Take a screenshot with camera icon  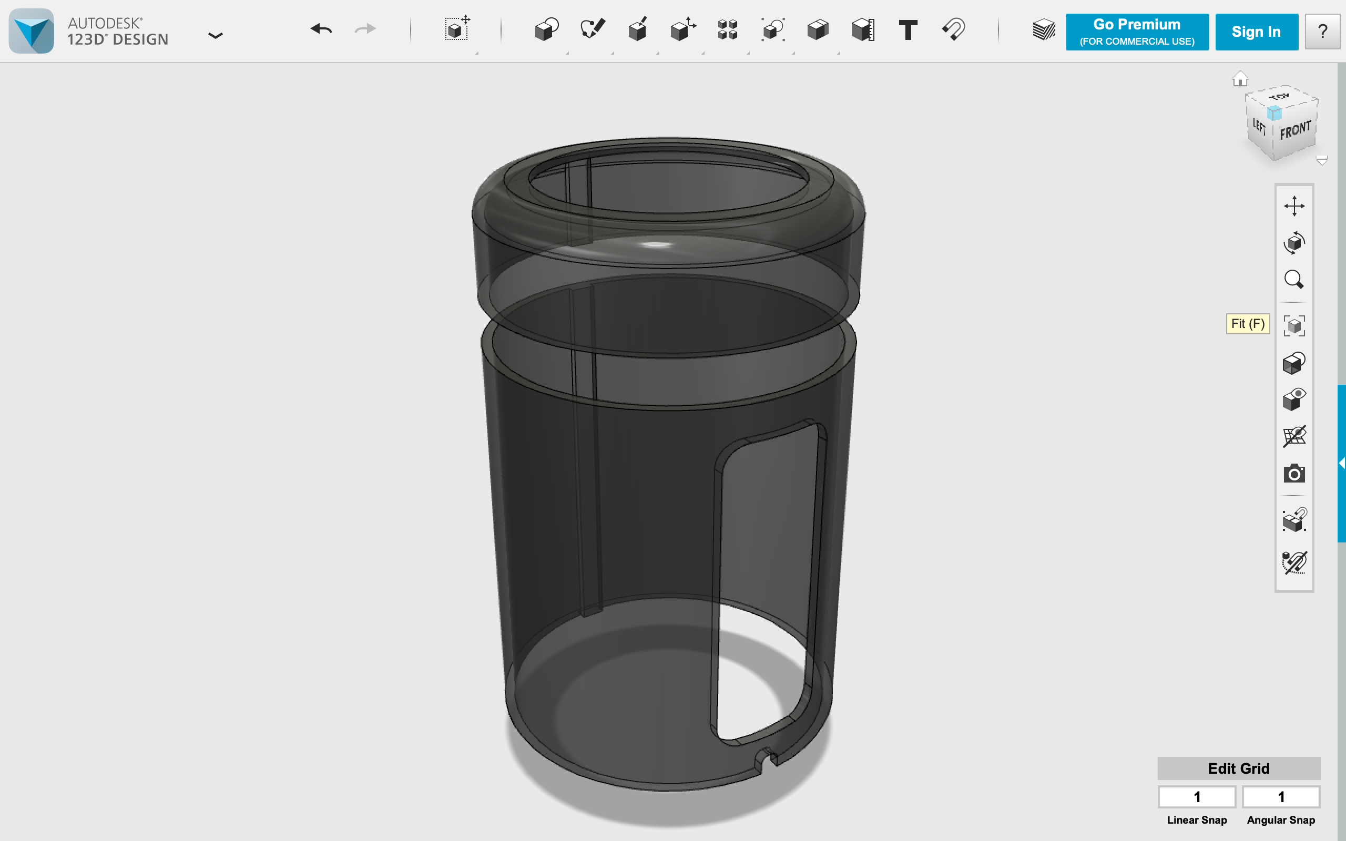[1294, 474]
